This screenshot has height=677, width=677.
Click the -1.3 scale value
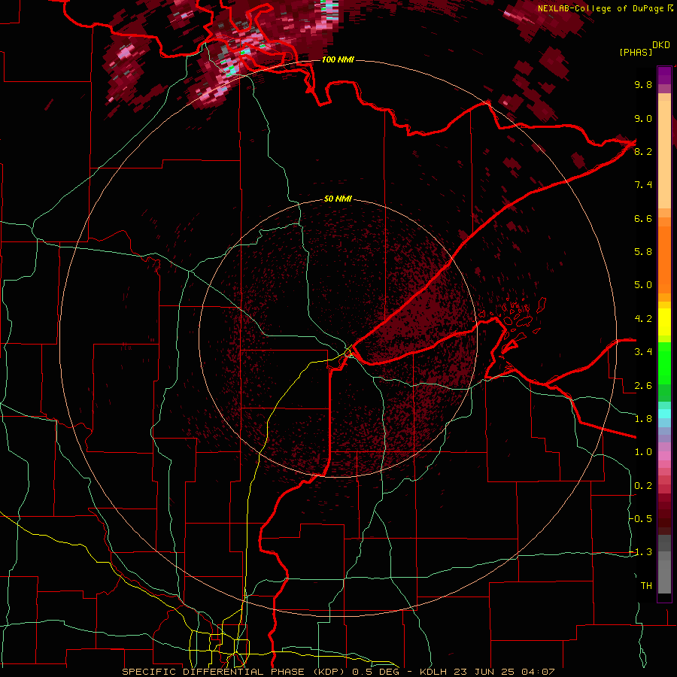(x=641, y=552)
